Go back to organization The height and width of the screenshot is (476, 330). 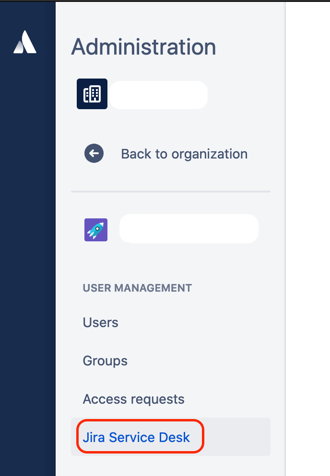coord(184,154)
